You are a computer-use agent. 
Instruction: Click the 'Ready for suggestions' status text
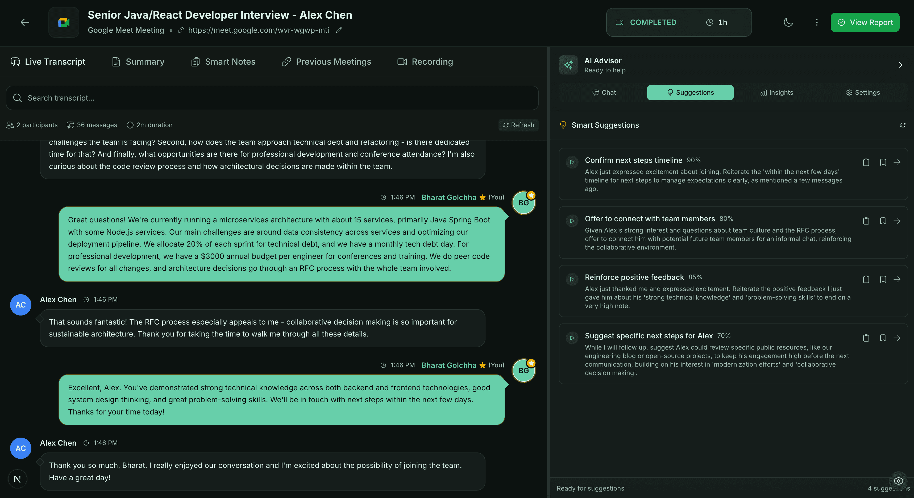pyautogui.click(x=590, y=488)
